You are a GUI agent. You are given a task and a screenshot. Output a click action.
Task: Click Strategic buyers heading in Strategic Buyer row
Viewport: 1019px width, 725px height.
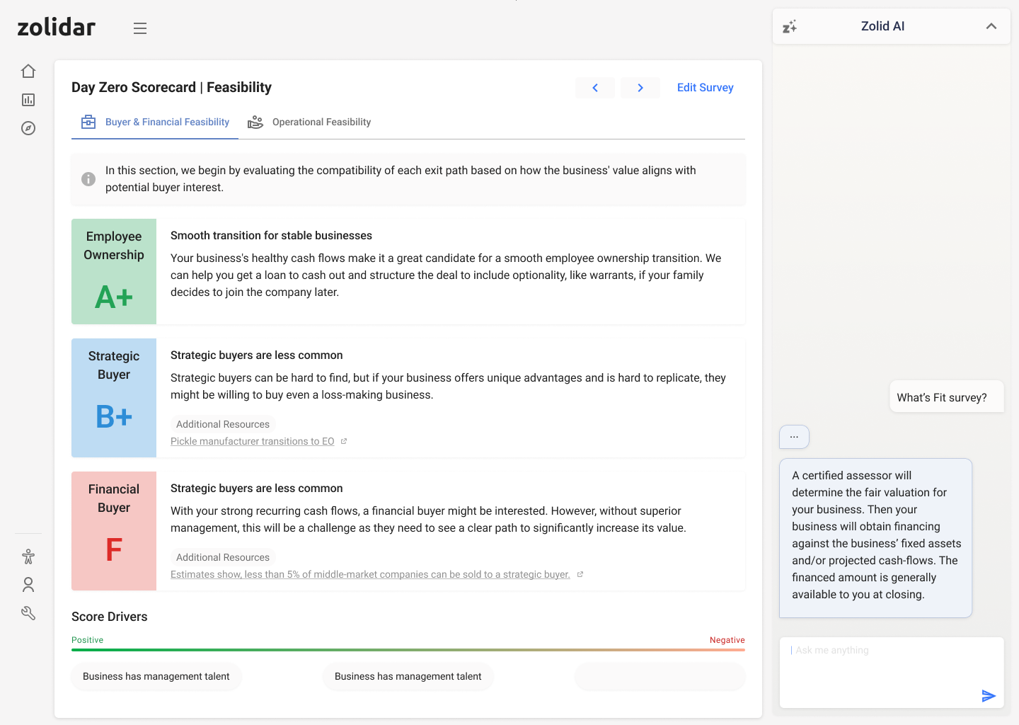click(x=256, y=355)
